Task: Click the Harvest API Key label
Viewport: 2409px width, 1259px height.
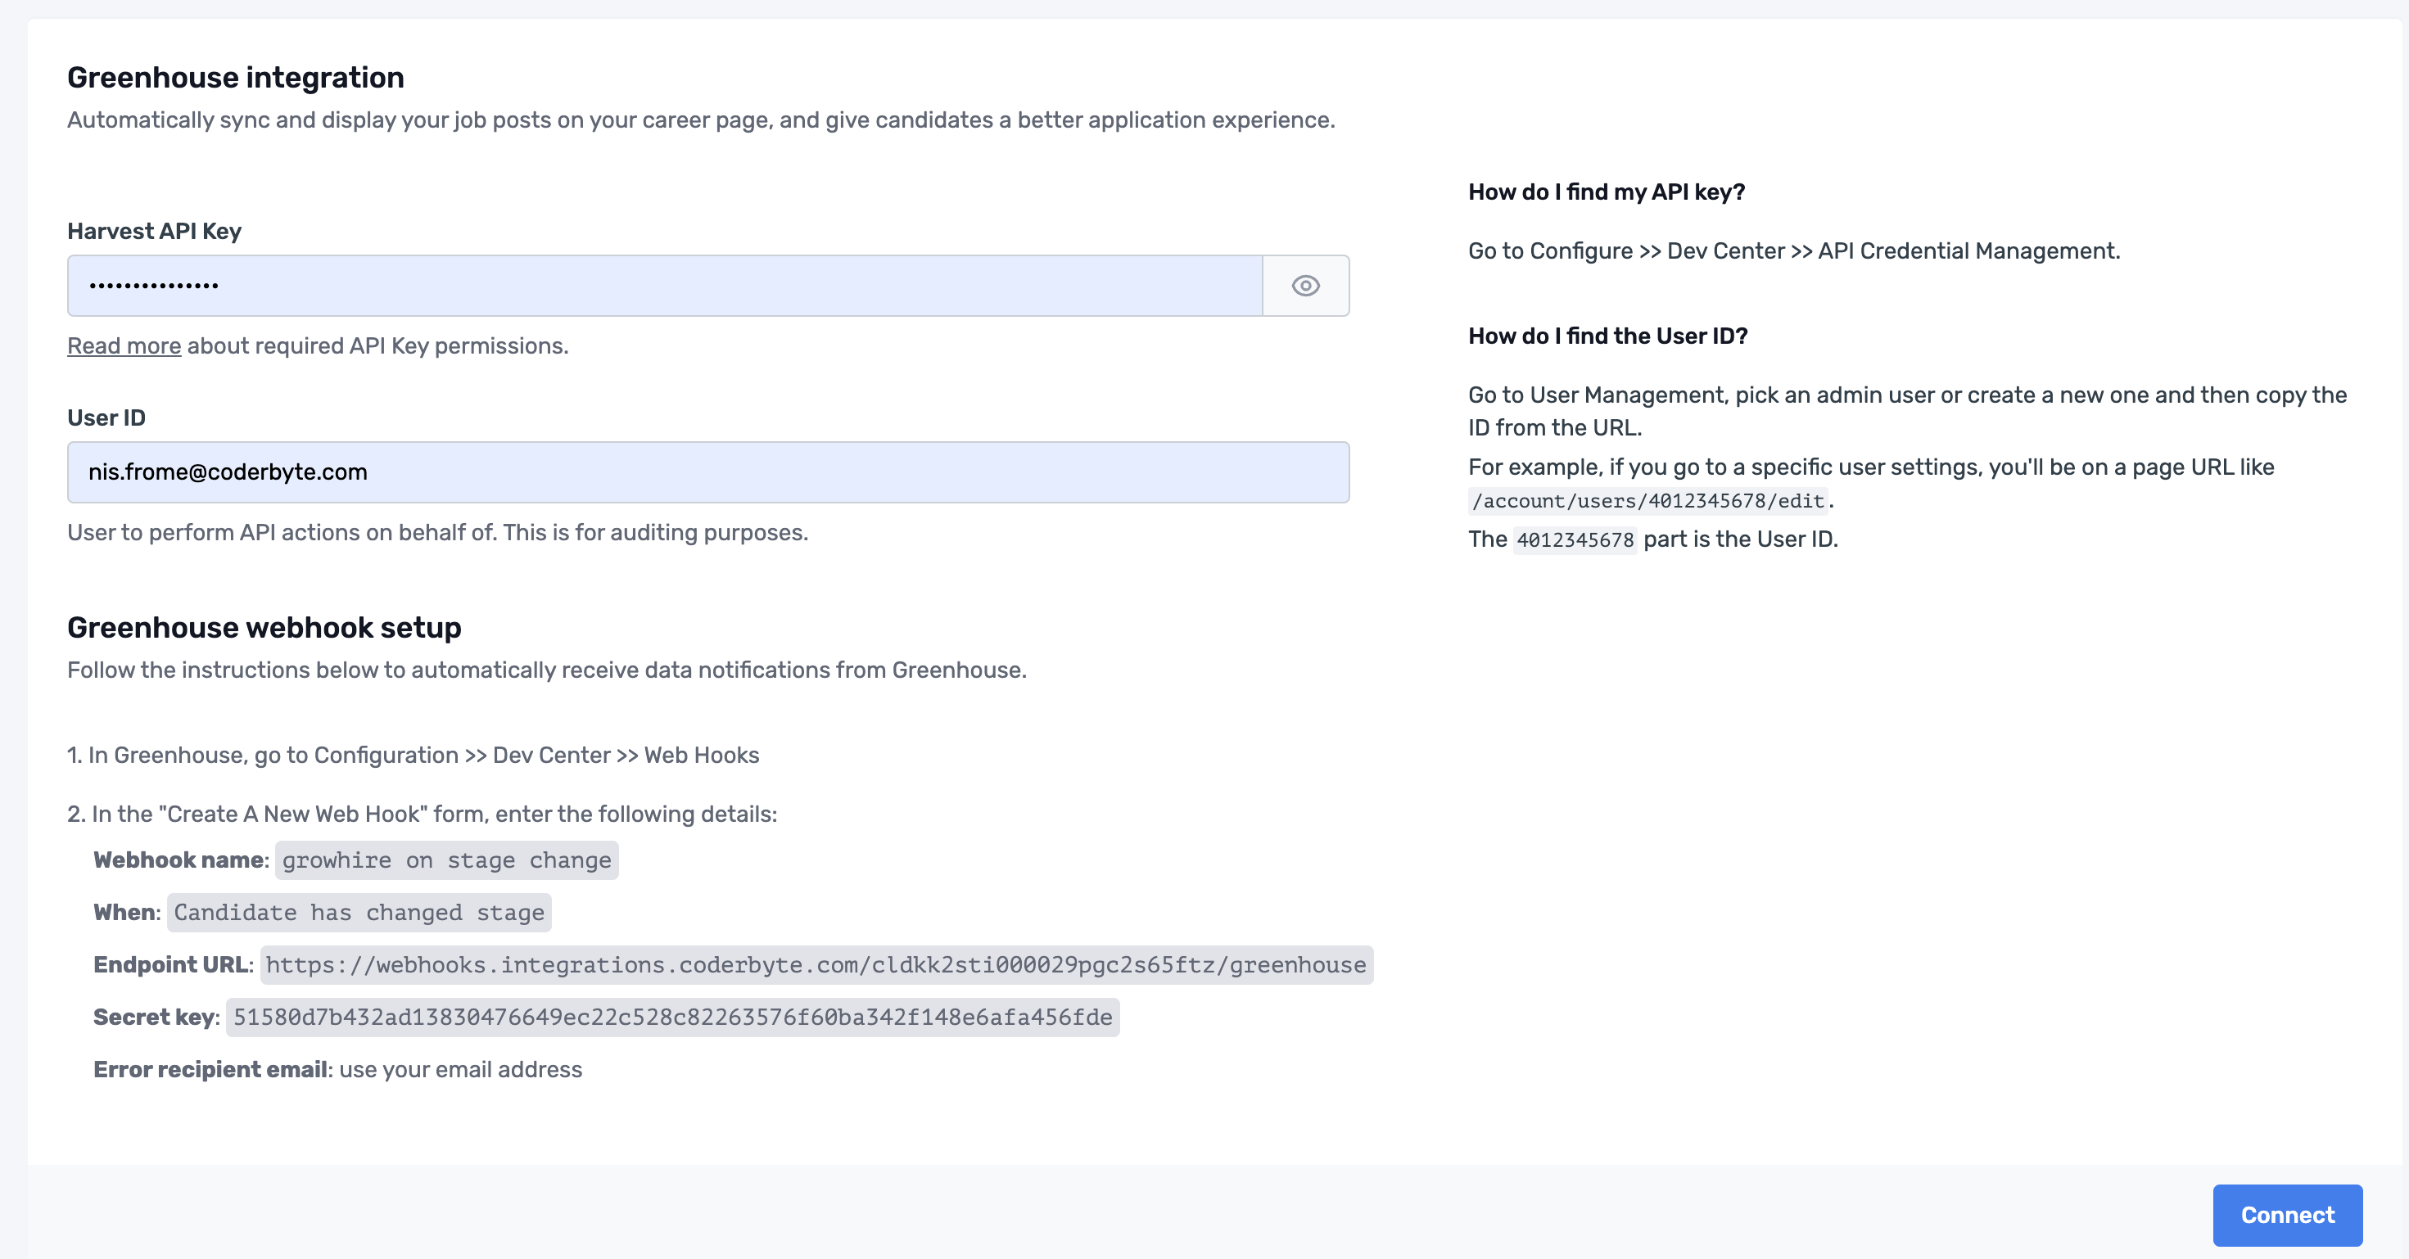Action: click(x=154, y=231)
